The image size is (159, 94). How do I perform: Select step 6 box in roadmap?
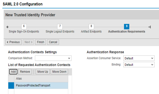pos(24,27)
